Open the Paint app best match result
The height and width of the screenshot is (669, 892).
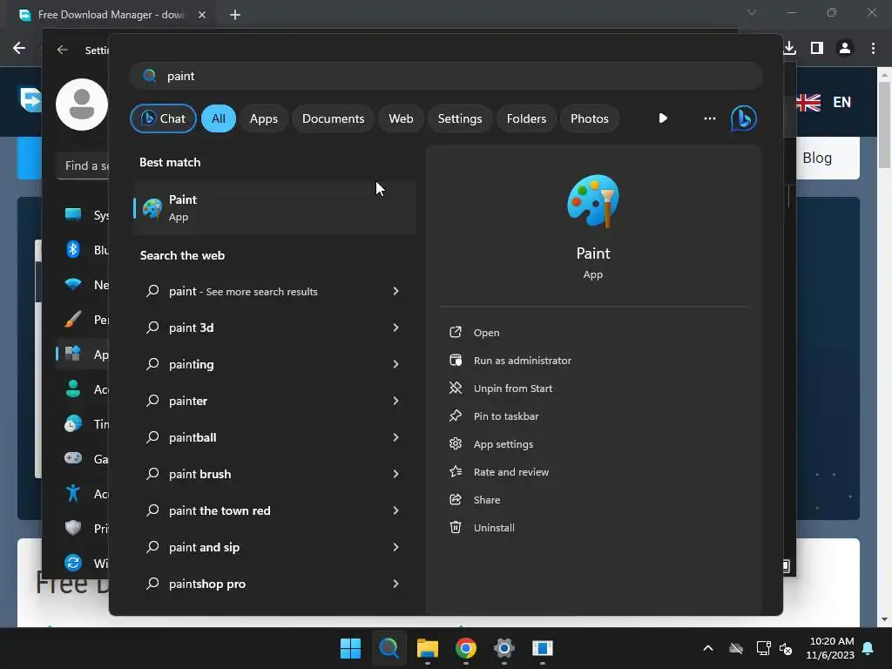pos(275,207)
